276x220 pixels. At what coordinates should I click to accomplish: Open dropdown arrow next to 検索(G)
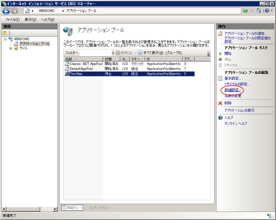point(136,53)
